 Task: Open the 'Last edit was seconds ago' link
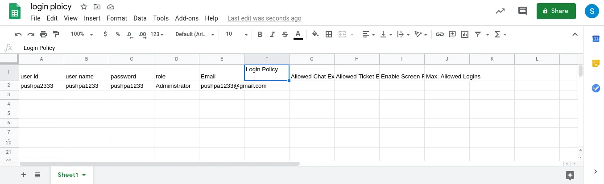[264, 18]
